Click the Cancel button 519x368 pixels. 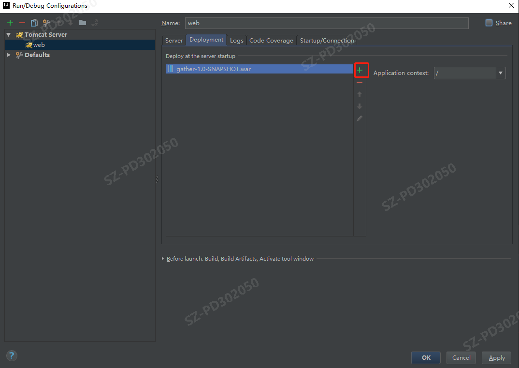[x=461, y=358]
